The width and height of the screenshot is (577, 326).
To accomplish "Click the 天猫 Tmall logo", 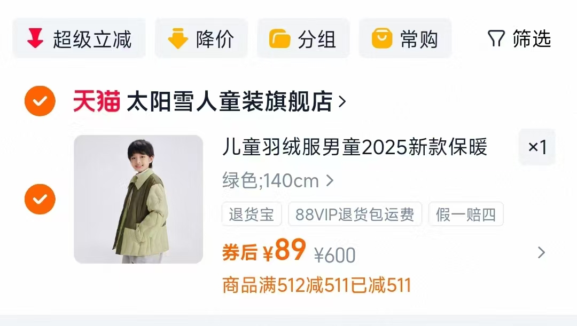I will point(97,101).
